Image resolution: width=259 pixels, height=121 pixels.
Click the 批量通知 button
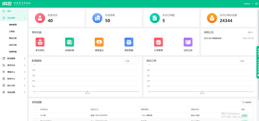[x=247, y=102]
